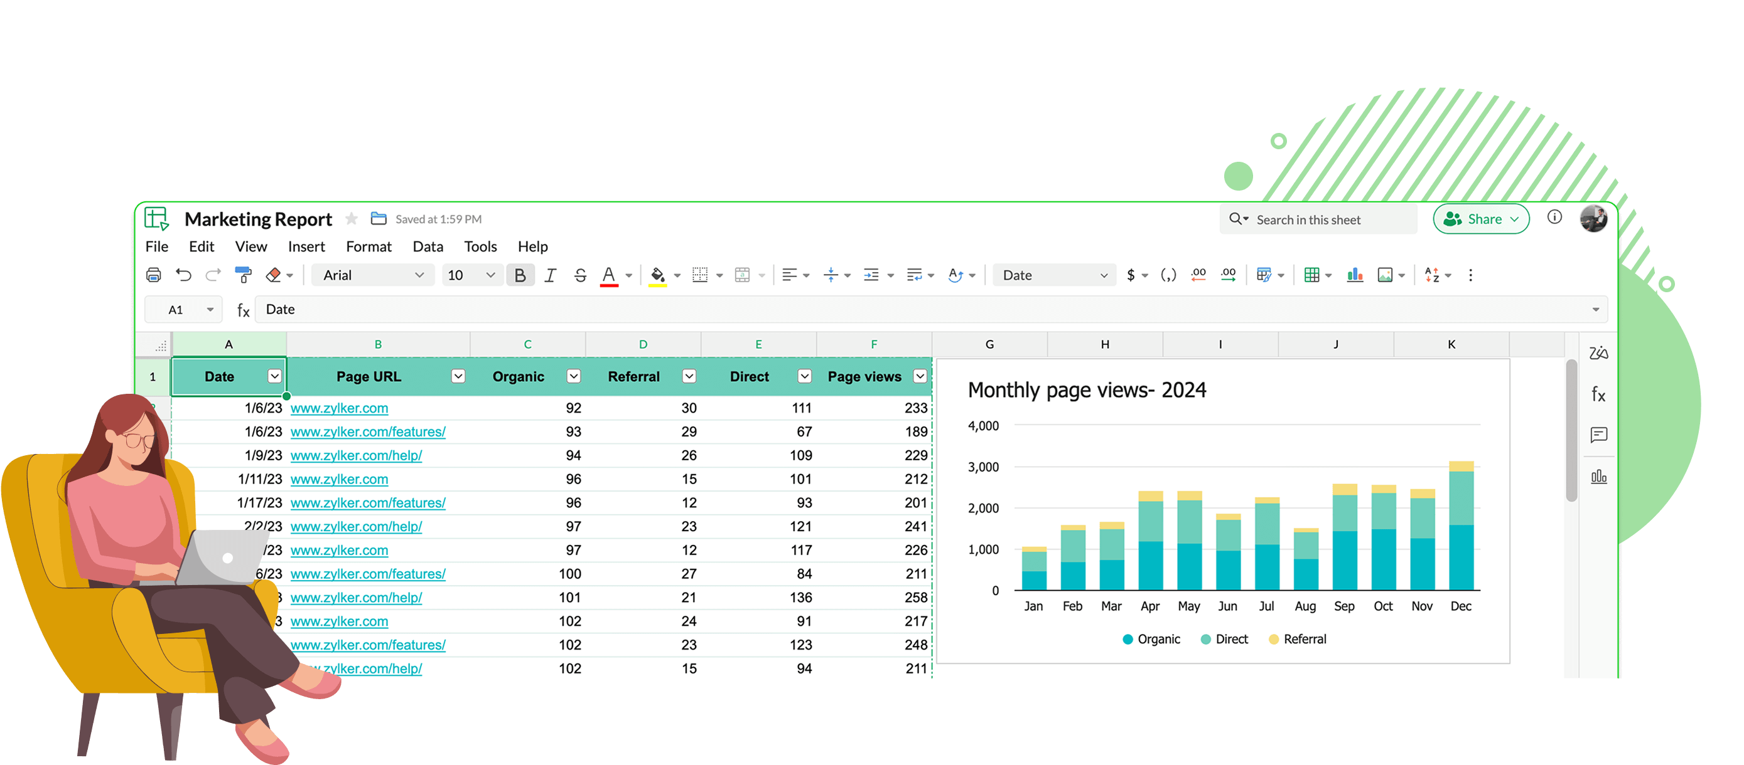Open the Date column filter dropdown
This screenshot has height=765, width=1744.
coord(275,376)
